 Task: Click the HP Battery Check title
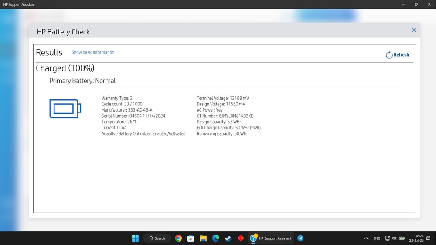(63, 32)
